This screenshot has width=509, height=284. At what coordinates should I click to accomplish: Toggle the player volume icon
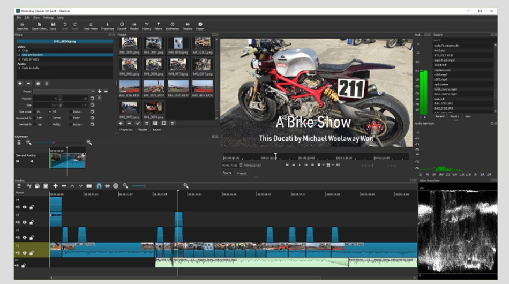[x=338, y=165]
